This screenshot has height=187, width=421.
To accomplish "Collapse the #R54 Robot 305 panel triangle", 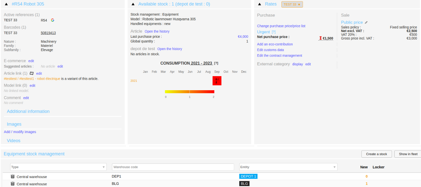I will (6, 4).
